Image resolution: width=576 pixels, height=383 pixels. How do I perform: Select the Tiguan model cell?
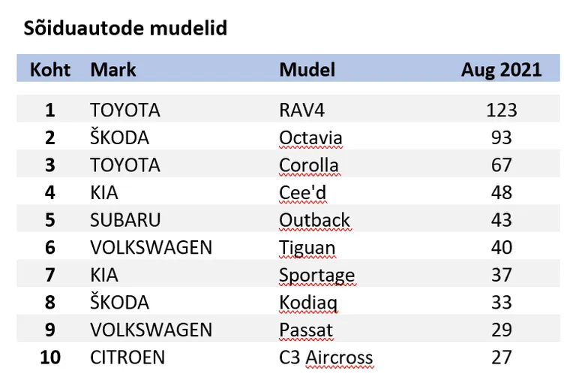point(307,248)
